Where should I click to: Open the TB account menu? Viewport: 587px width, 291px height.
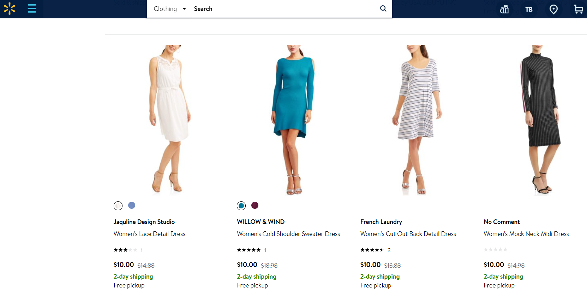click(529, 10)
